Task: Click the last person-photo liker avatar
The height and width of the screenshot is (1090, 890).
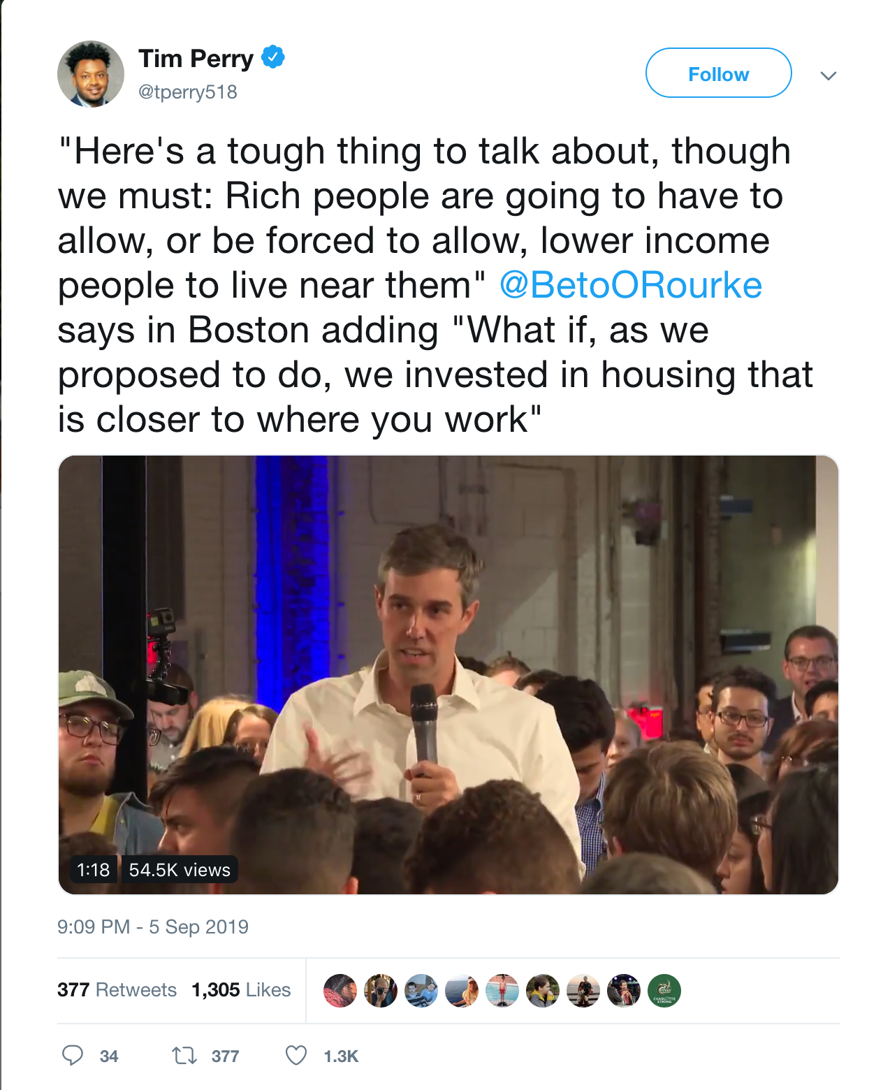Action: coord(624,991)
